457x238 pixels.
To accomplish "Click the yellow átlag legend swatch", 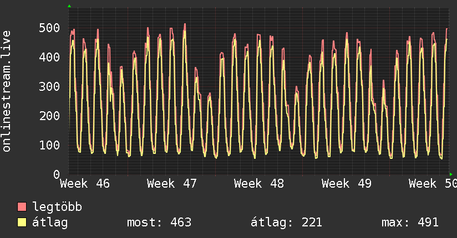I will coord(22,223).
